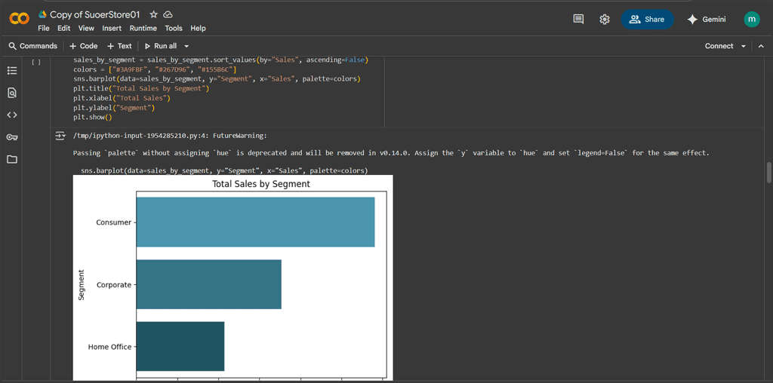Collapse the header with the chevron
Image resolution: width=773 pixels, height=383 pixels.
760,46
